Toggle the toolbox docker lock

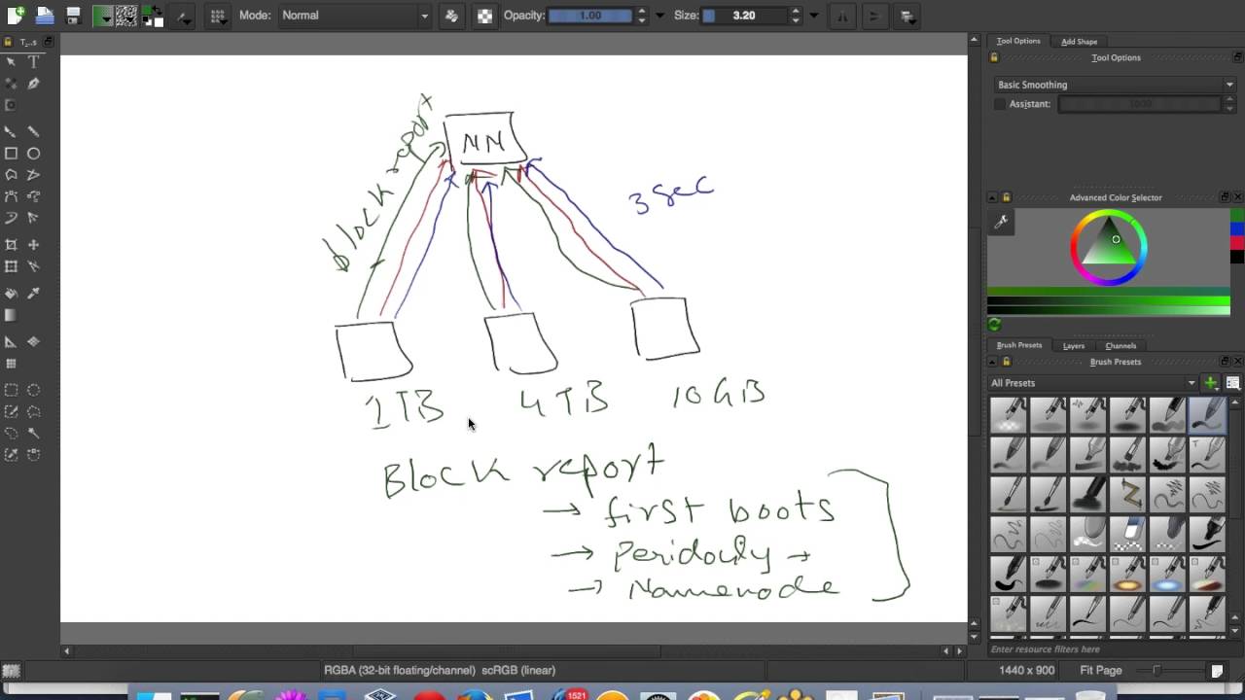pos(8,42)
